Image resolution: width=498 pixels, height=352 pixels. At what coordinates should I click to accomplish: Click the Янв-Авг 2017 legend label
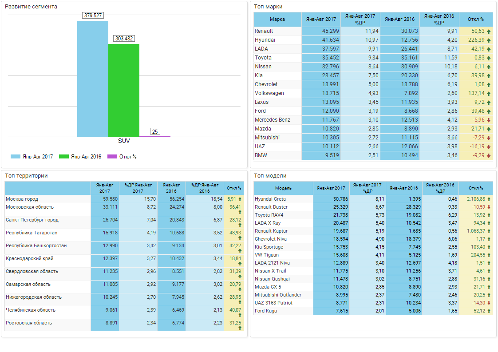[x=38, y=157]
